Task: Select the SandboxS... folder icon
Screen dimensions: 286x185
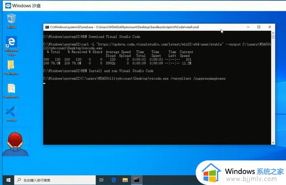Action: 11,91
